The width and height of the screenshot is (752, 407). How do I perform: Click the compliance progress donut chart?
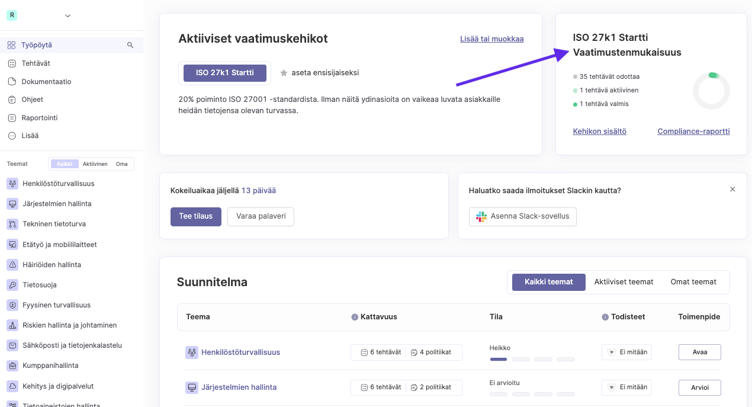click(711, 91)
